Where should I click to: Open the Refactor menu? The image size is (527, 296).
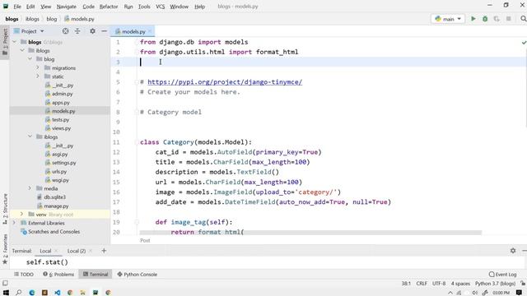tap(109, 7)
